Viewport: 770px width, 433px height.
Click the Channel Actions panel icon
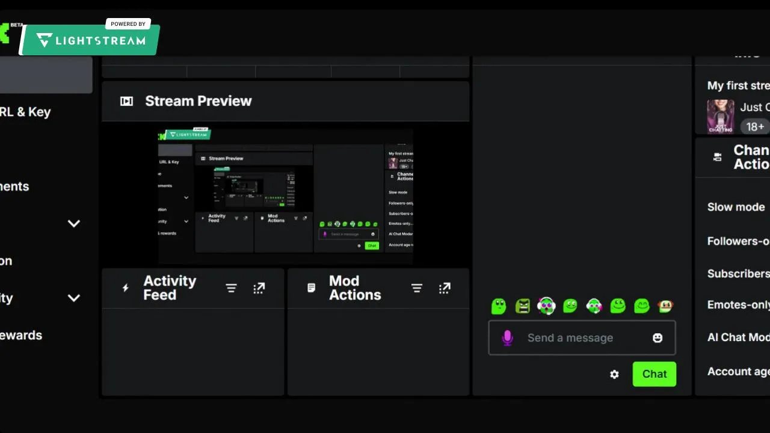click(x=717, y=157)
